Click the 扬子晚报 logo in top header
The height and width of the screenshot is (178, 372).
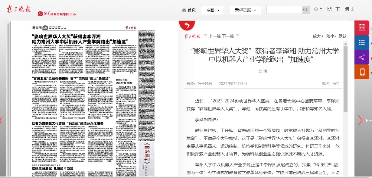19,9
